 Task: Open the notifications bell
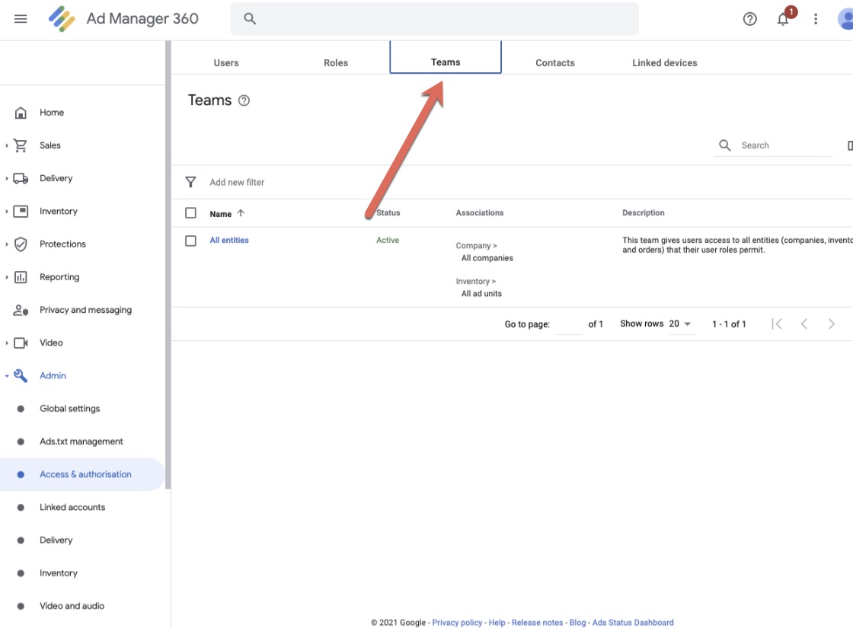pos(783,19)
